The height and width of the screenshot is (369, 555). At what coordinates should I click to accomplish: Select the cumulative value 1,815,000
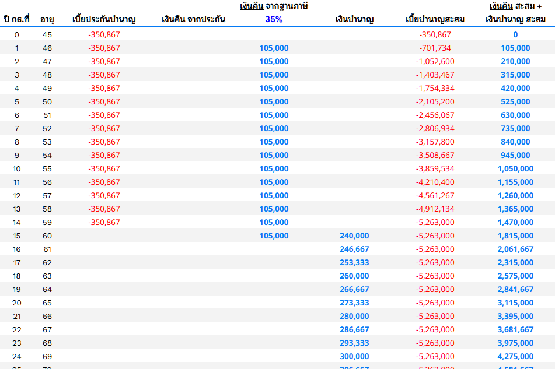515,236
